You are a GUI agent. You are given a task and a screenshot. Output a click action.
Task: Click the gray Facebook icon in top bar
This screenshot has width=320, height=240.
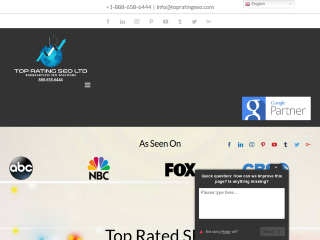[x=108, y=21]
